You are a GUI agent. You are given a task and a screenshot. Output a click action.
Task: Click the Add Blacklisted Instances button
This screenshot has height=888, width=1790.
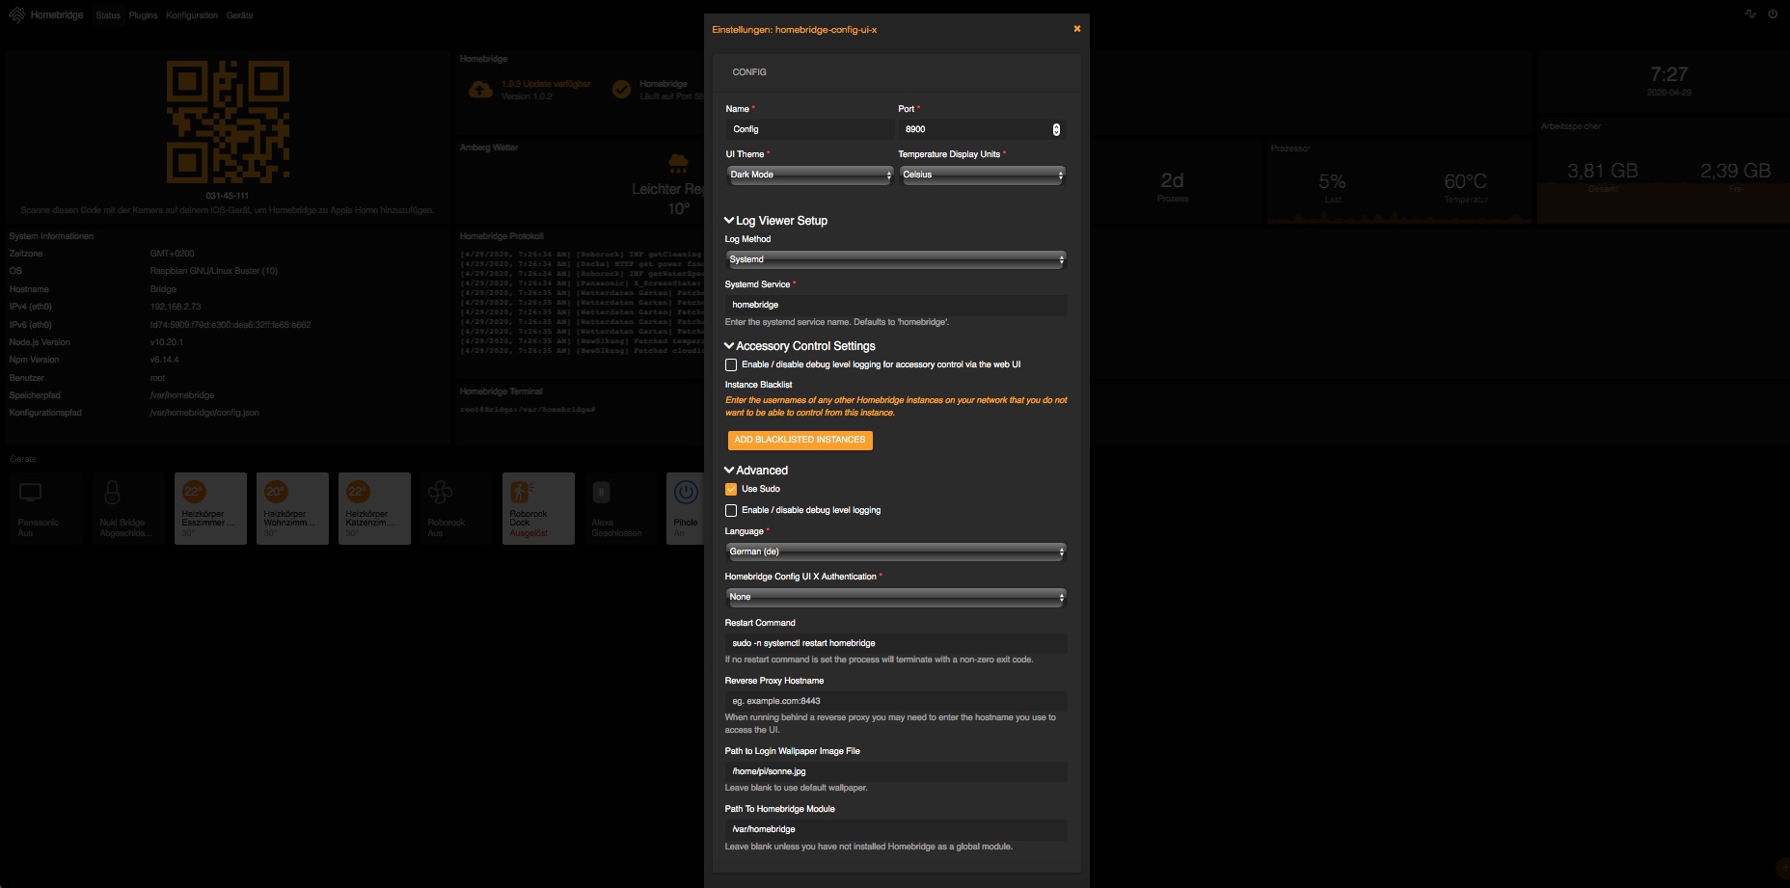click(800, 441)
